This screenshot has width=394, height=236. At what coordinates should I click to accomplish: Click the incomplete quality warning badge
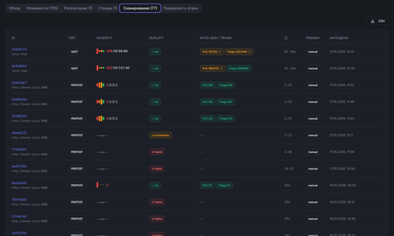[x=161, y=135]
